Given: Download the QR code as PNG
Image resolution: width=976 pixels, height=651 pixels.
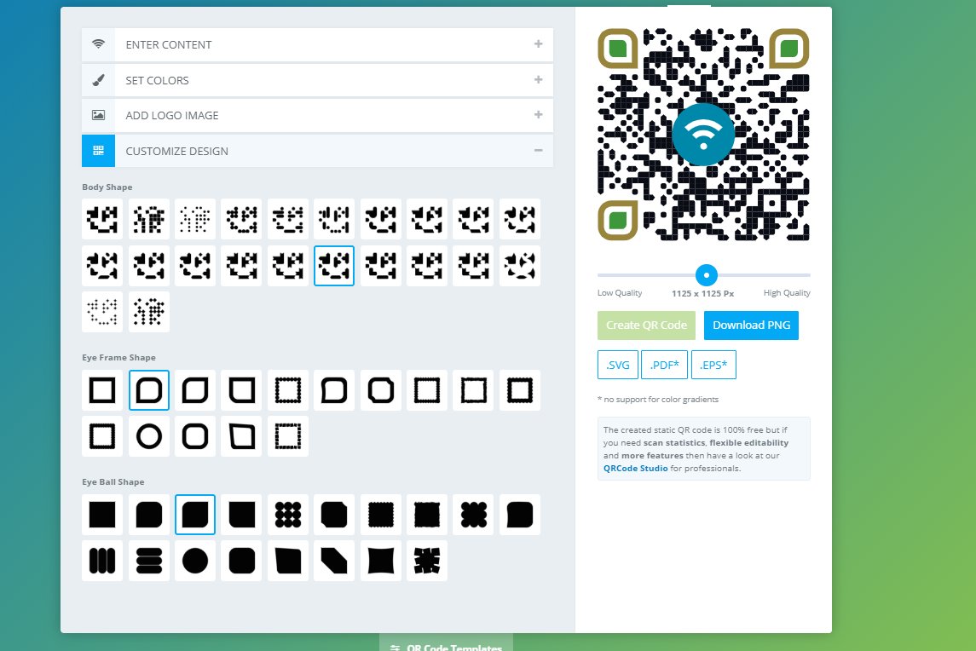Looking at the screenshot, I should (751, 325).
